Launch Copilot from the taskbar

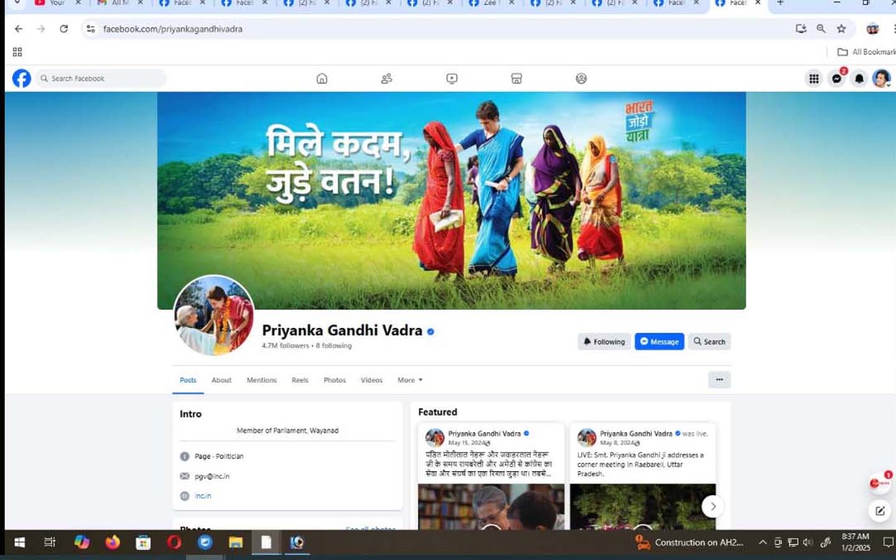tap(82, 543)
